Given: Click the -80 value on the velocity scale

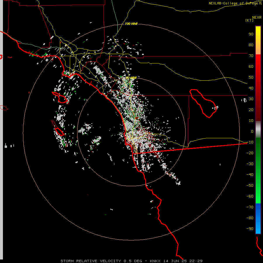Looking at the screenshot, I should click(x=250, y=218).
